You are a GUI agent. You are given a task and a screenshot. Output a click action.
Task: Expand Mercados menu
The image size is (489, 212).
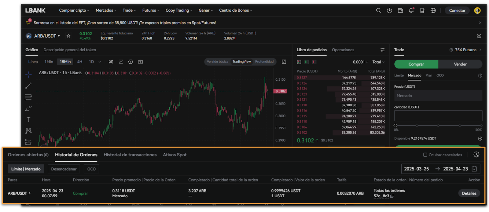point(106,10)
